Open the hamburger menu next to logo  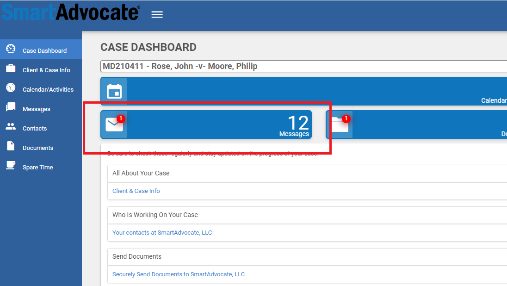coord(157,14)
